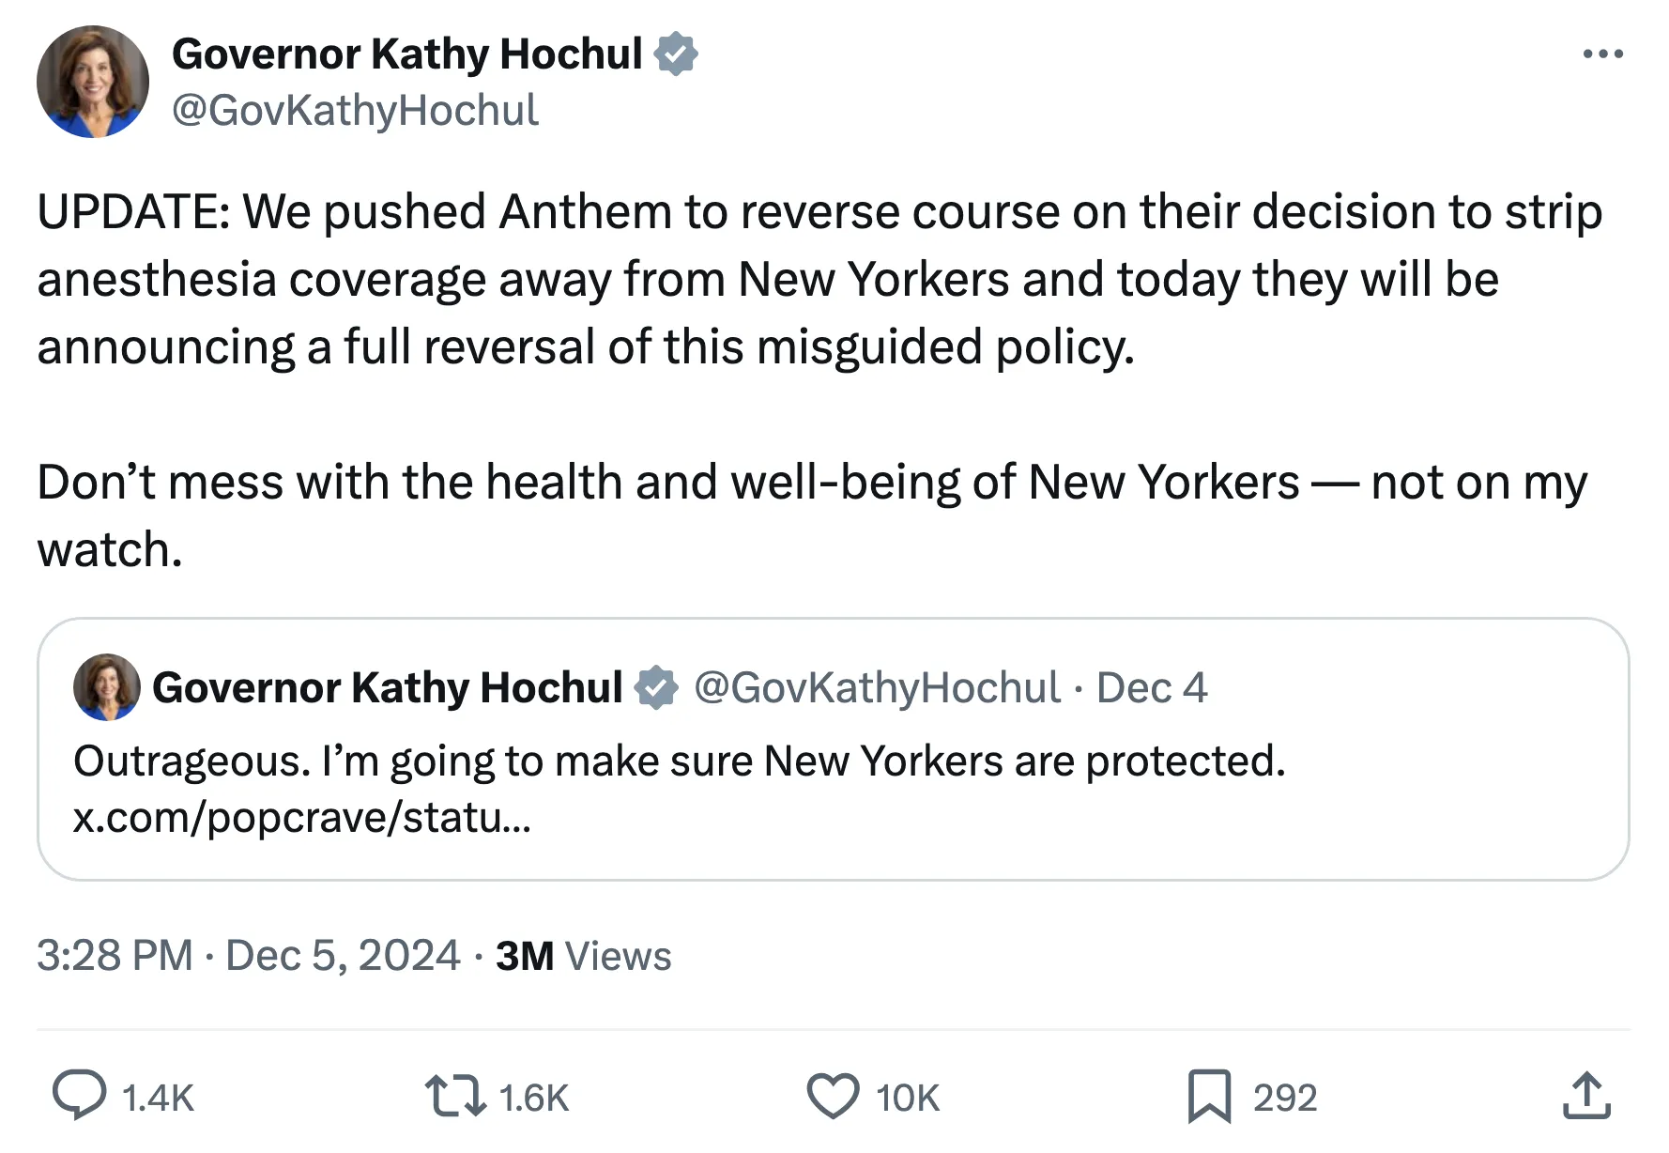The image size is (1669, 1153).
Task: Click the blue verified badge beside main author
Action: pos(676,54)
